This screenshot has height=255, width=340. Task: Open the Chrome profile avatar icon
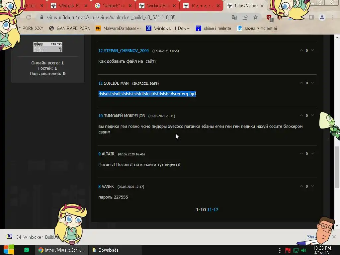pyautogui.click(x=322, y=17)
